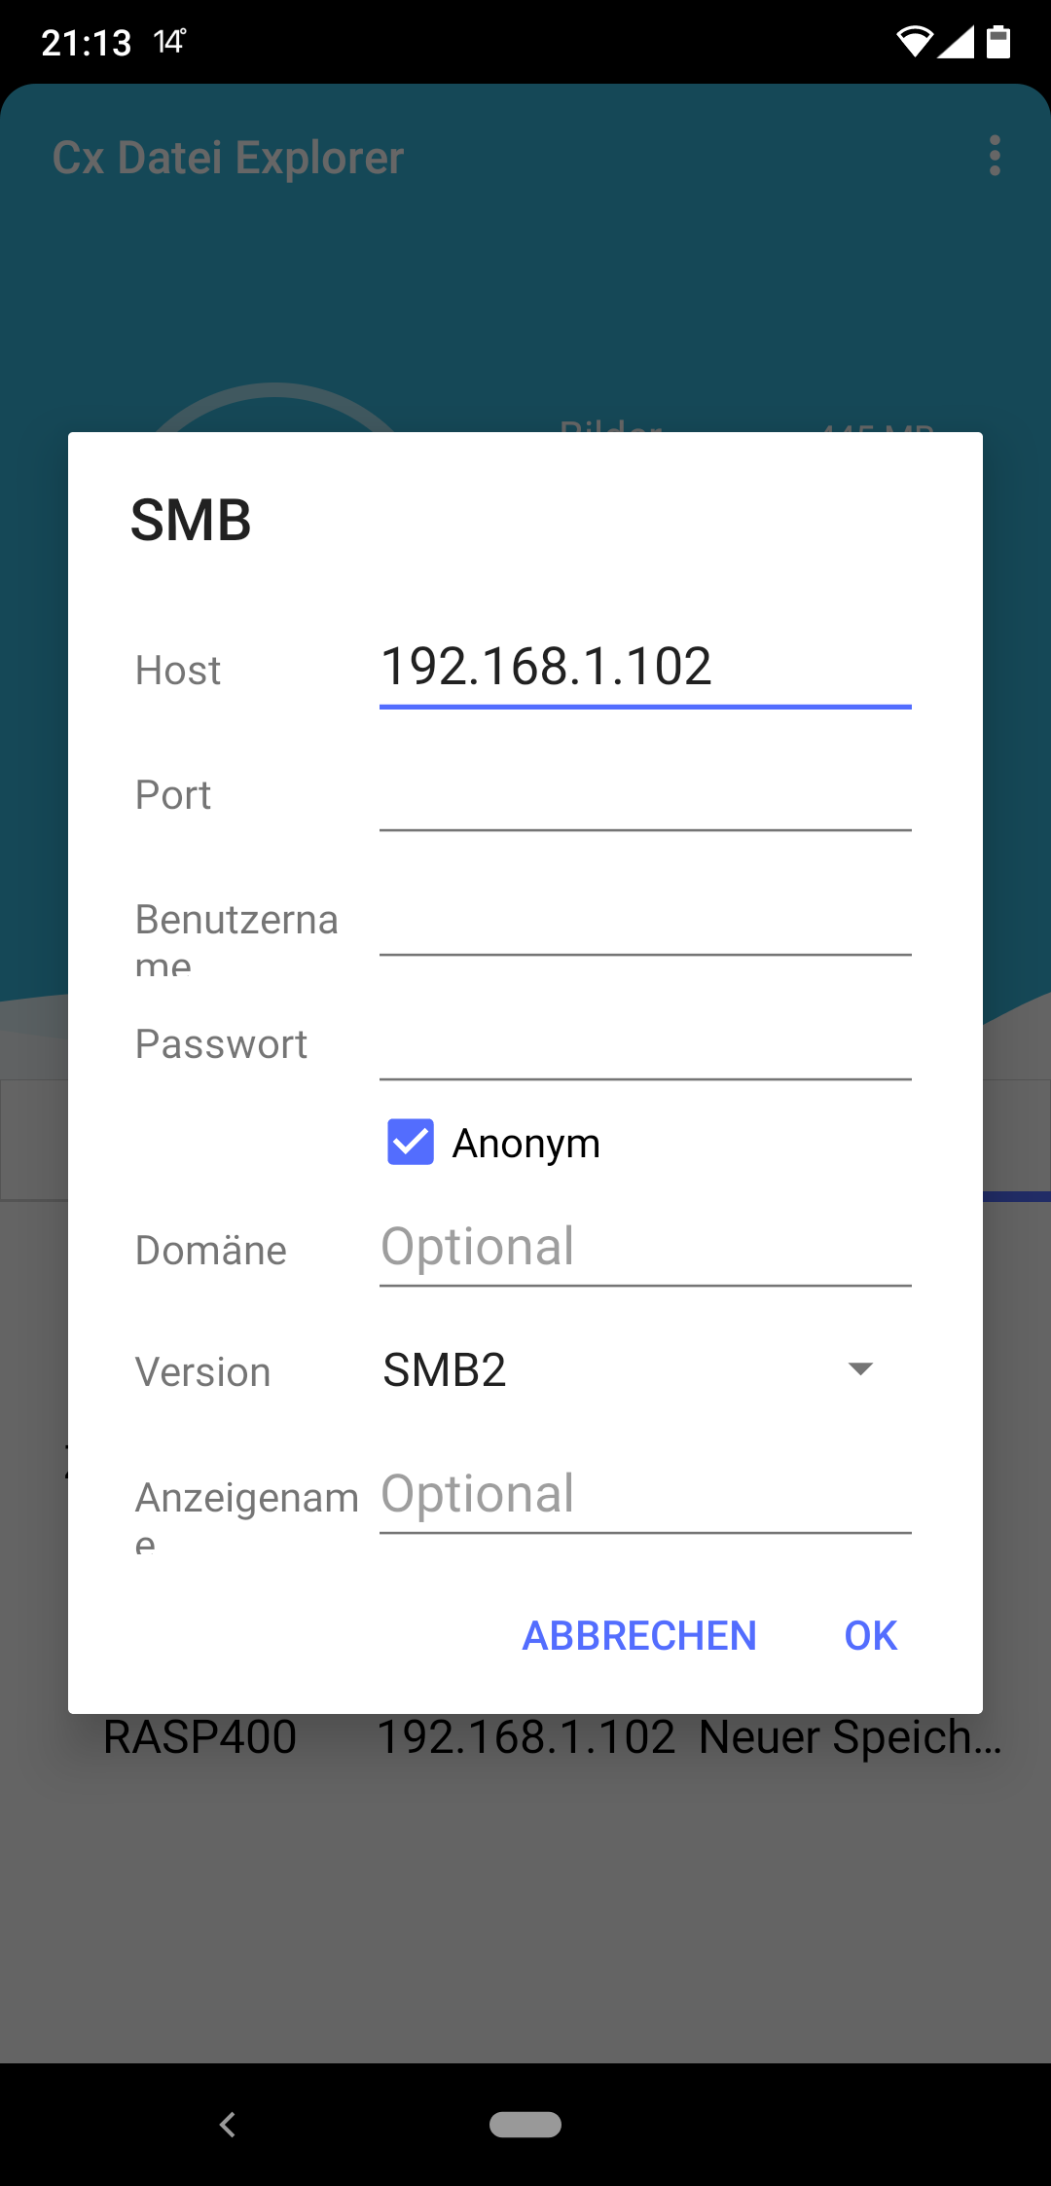The height and width of the screenshot is (2186, 1051).
Task: Tap the Passwort input field
Action: pos(644,1045)
